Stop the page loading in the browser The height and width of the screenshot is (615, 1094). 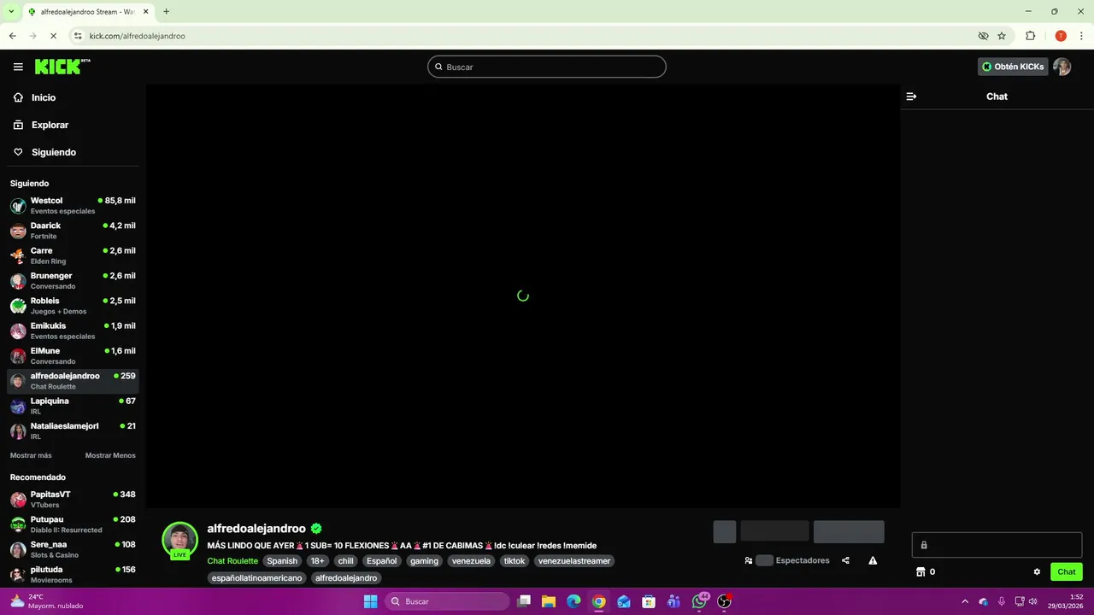click(53, 36)
